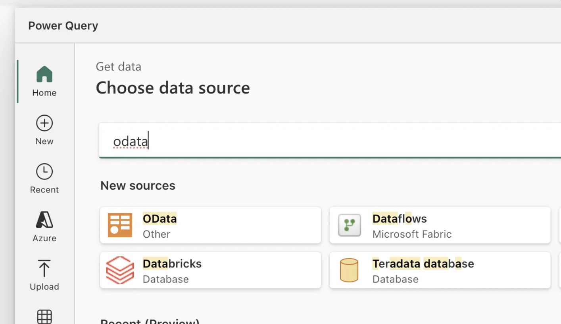Image resolution: width=561 pixels, height=324 pixels.
Task: Click the New sources heading
Action: coord(138,185)
